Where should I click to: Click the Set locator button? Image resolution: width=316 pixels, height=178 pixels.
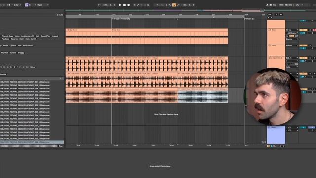coord(270,15)
